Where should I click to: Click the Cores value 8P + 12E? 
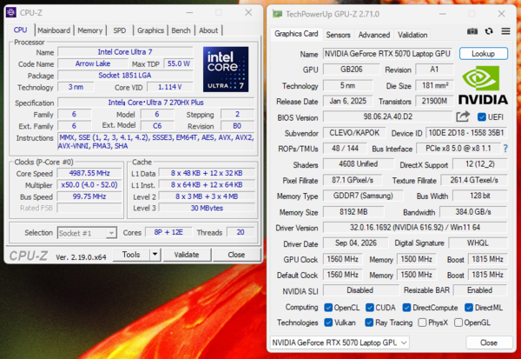click(168, 232)
